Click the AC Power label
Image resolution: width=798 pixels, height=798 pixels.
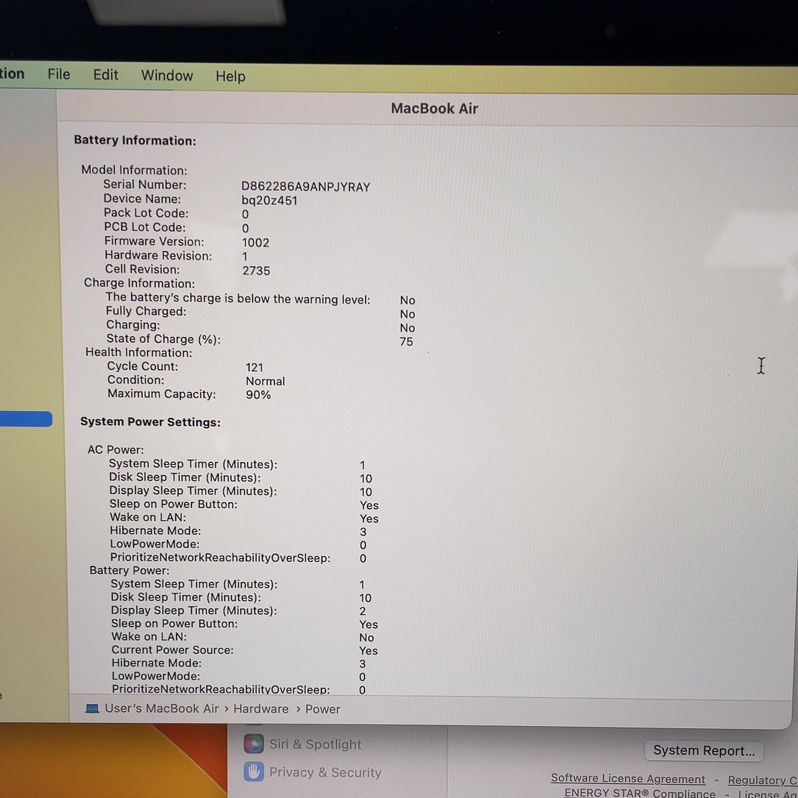click(x=116, y=450)
